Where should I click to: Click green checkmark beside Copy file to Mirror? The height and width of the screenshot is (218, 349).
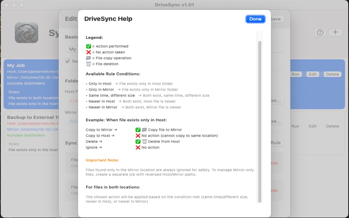click(138, 129)
